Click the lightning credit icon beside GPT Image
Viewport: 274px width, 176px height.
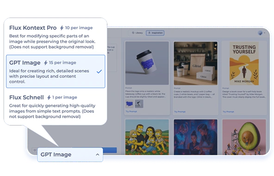46,63
